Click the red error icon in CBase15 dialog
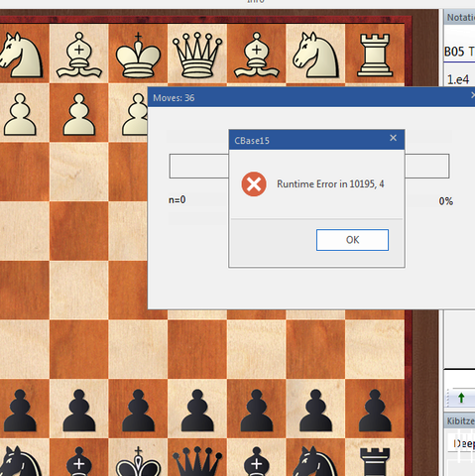Viewport: 475px width, 476px height. (x=254, y=184)
